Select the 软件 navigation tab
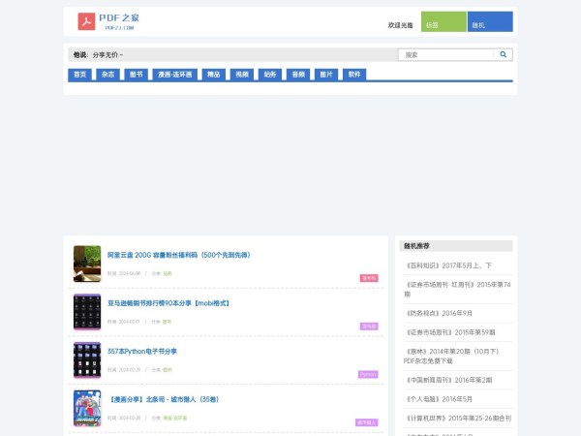This screenshot has height=436, width=581. [x=355, y=75]
